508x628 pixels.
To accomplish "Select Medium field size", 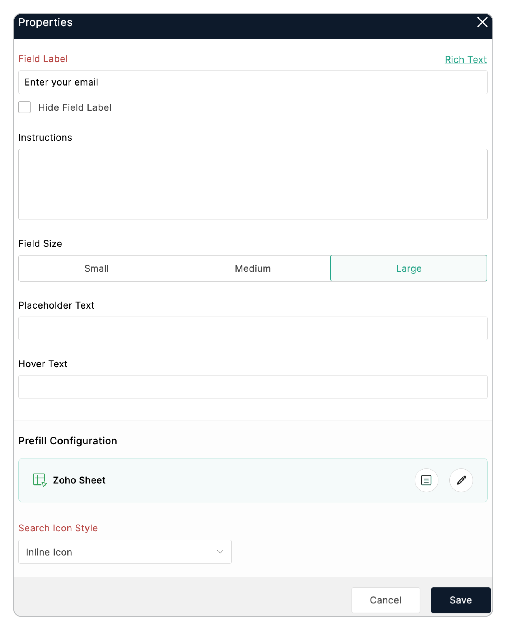I will coord(253,268).
